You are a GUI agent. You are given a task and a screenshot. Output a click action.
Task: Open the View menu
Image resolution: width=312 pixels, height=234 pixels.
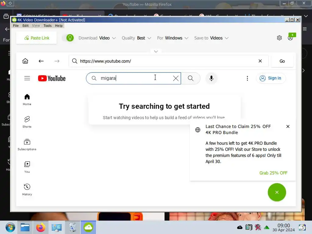pyautogui.click(x=36, y=26)
